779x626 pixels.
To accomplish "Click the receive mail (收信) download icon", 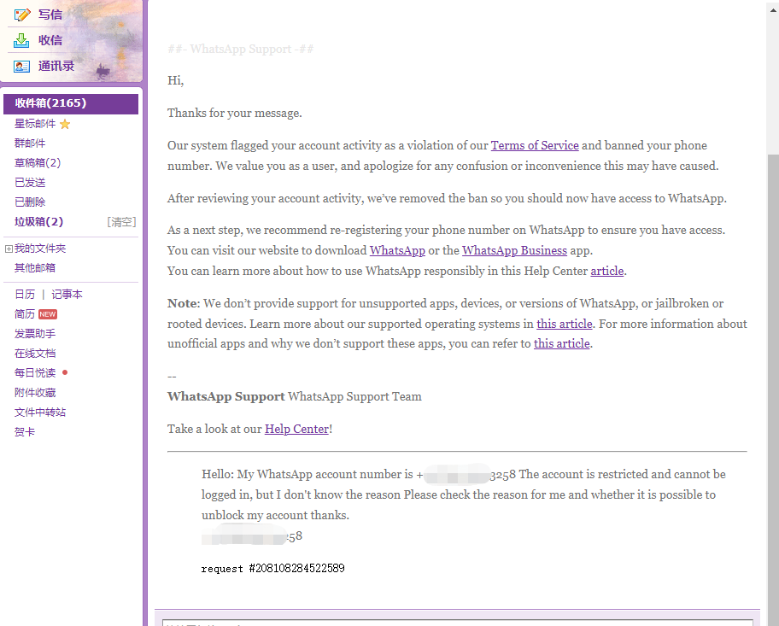I will coord(21,40).
